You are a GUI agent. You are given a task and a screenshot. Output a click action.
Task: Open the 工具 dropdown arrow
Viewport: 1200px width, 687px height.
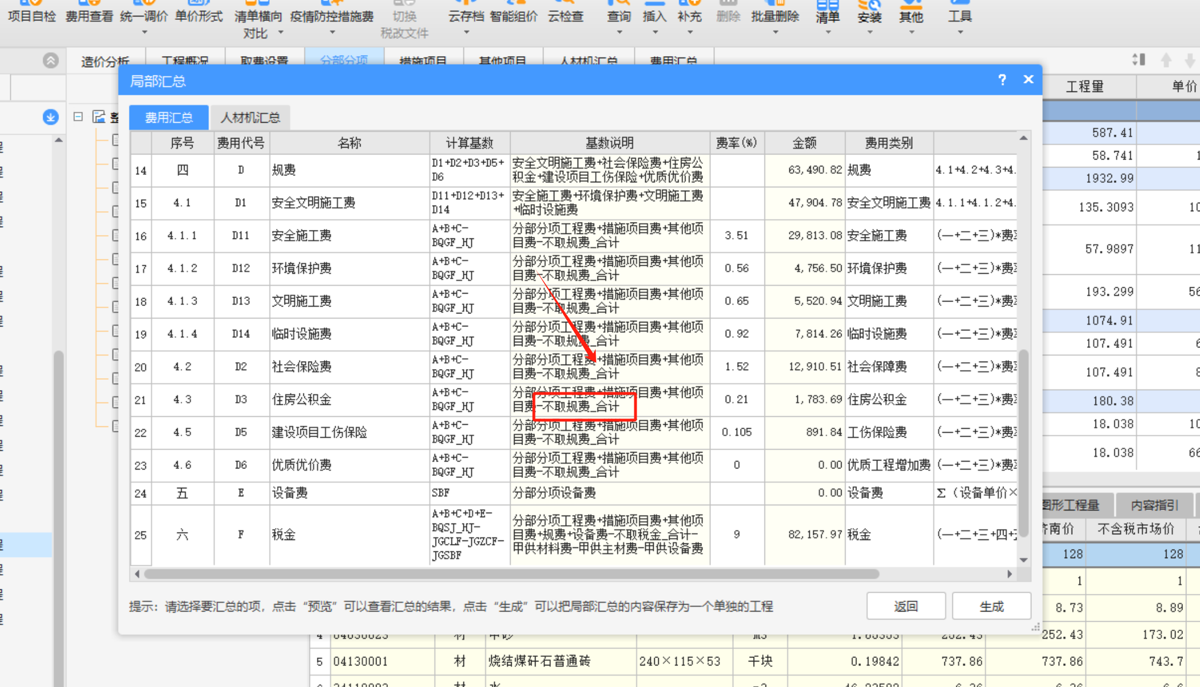(960, 32)
